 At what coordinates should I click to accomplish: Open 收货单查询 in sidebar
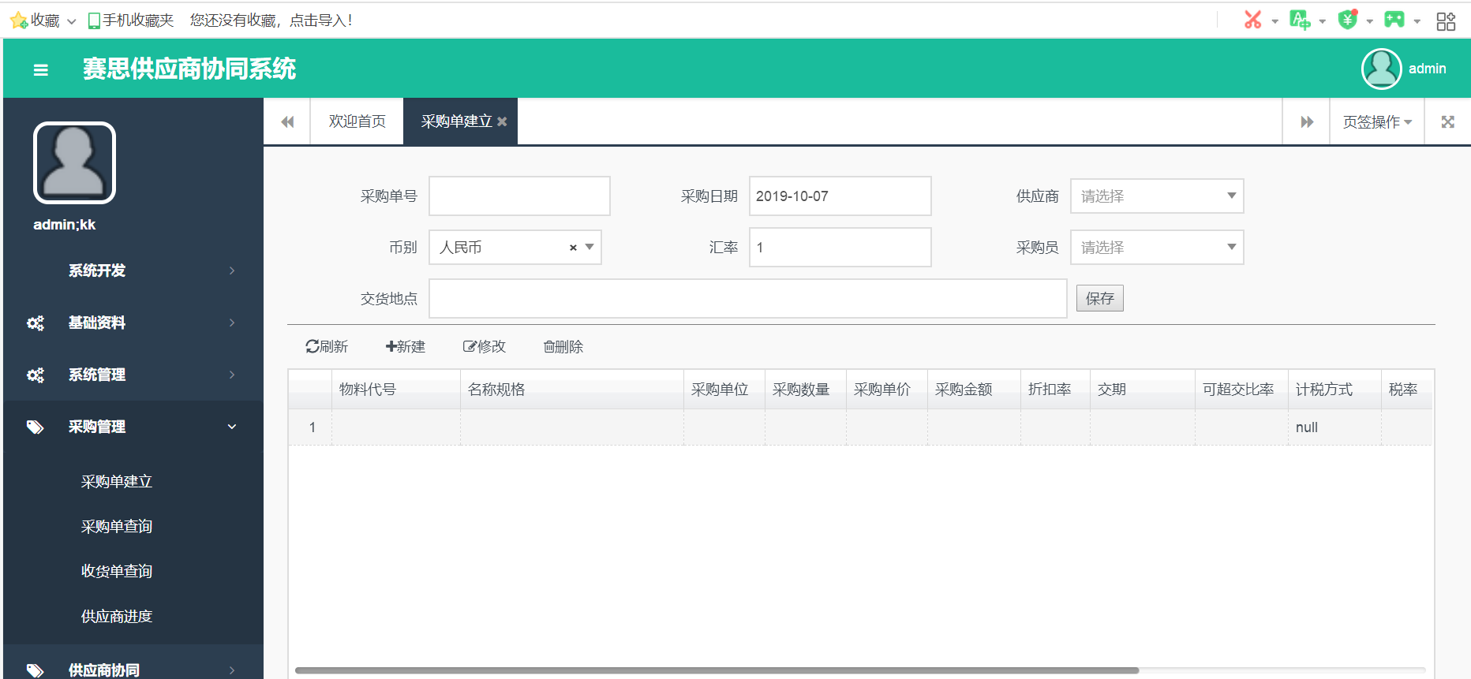(x=117, y=571)
